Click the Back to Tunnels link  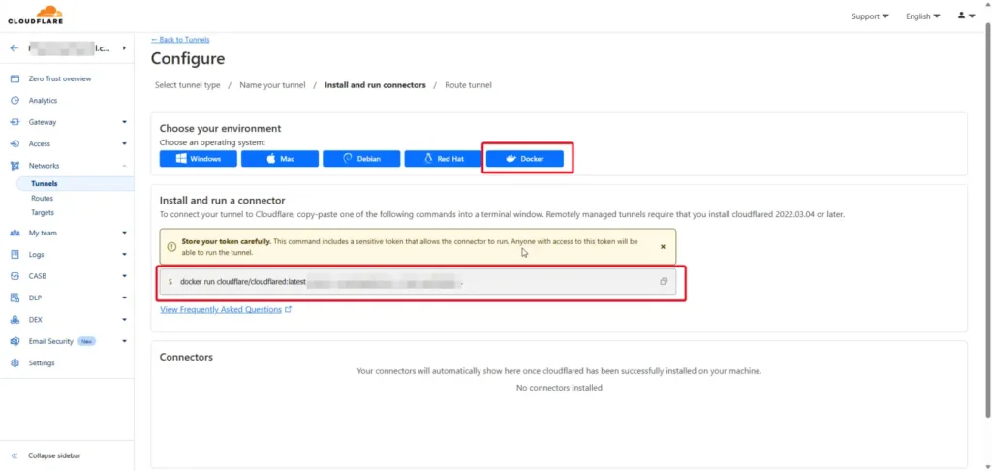pyautogui.click(x=180, y=39)
